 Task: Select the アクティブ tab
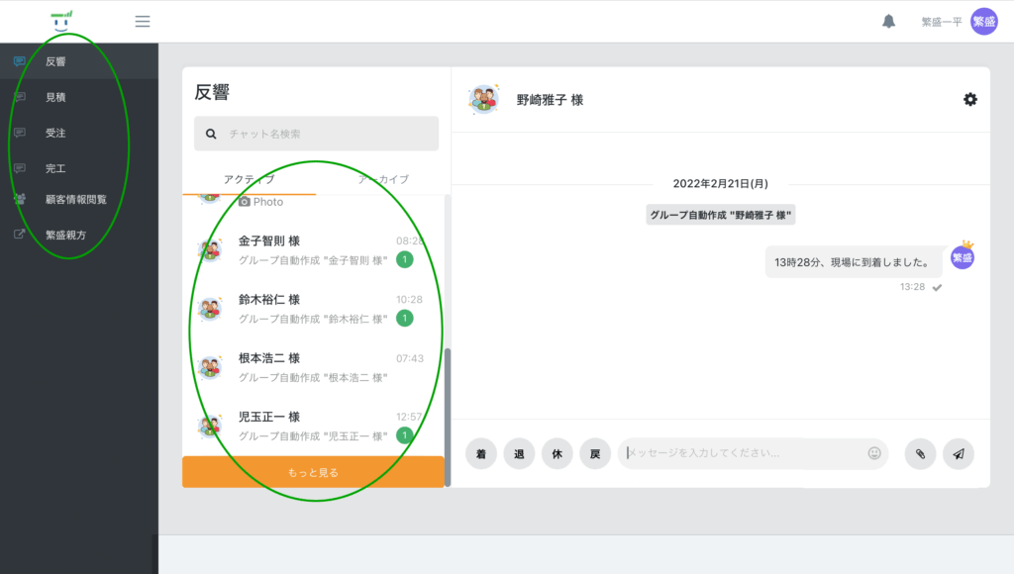(249, 179)
